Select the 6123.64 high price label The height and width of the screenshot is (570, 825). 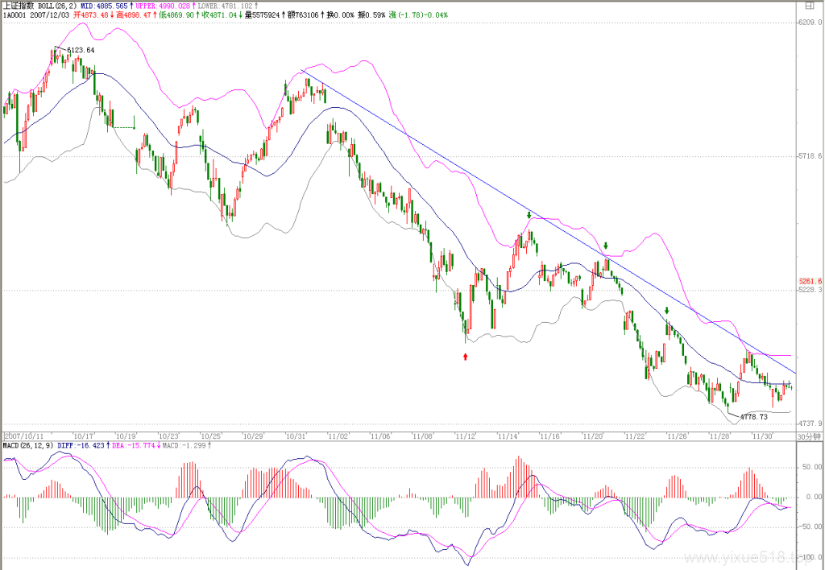pos(81,51)
